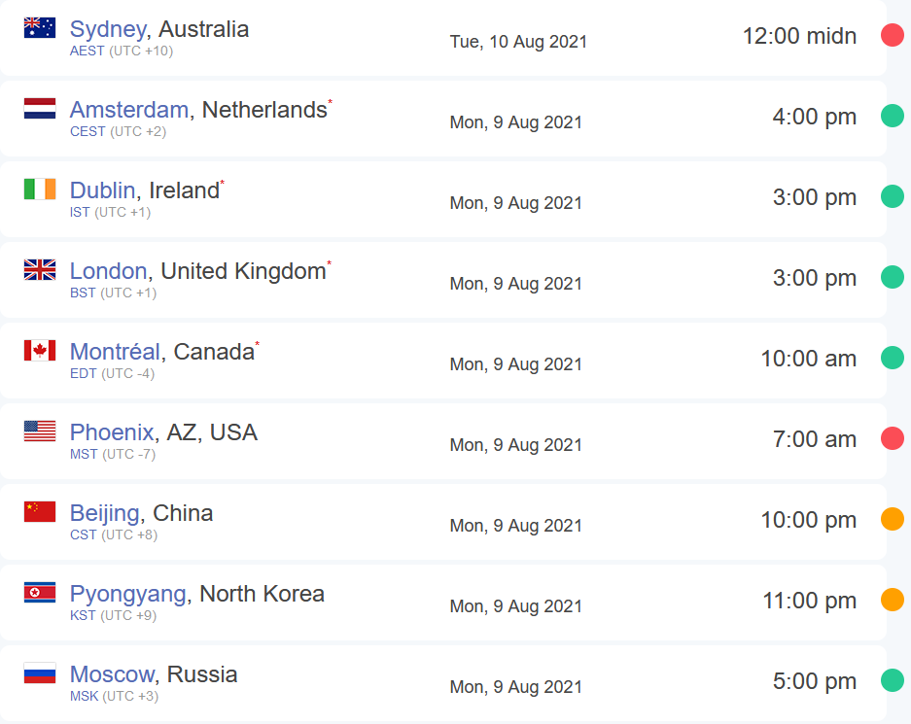Viewport: 911px width, 724px height.
Task: Click the USA flag icon
Action: (x=40, y=431)
